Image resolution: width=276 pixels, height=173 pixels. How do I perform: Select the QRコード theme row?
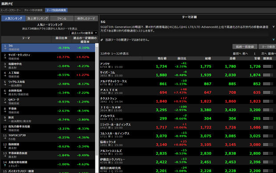pyautogui.click(x=48, y=102)
